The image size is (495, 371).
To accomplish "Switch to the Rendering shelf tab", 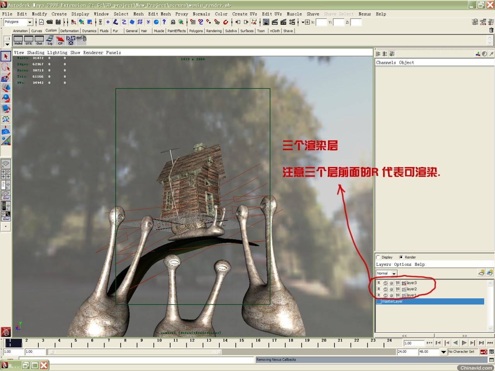I will click(214, 31).
